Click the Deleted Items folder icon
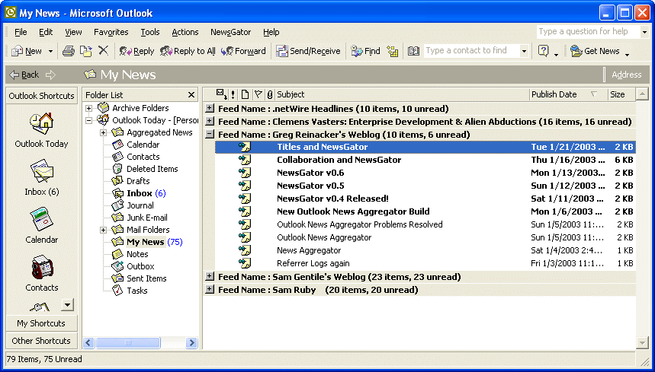The height and width of the screenshot is (372, 655). pos(117,169)
